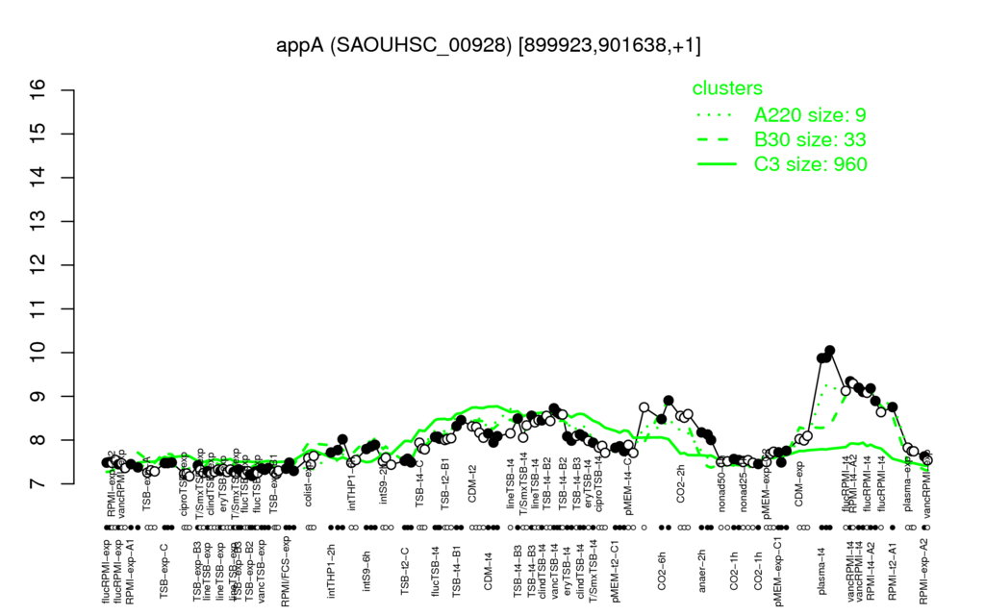
Task: Click y-axis tick label 12
Action: (x=38, y=265)
